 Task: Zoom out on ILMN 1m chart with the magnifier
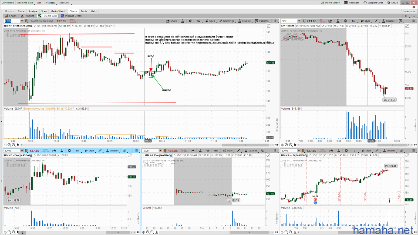click(x=13, y=145)
